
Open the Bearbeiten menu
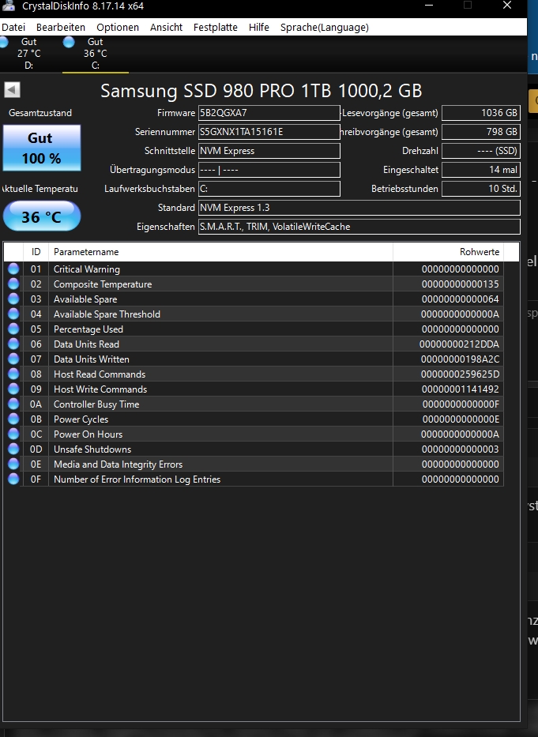(x=61, y=28)
